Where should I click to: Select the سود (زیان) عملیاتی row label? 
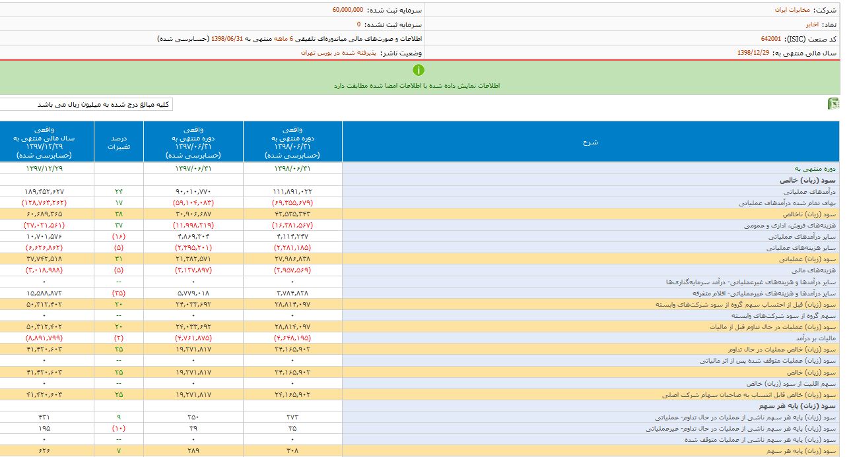coord(814,259)
